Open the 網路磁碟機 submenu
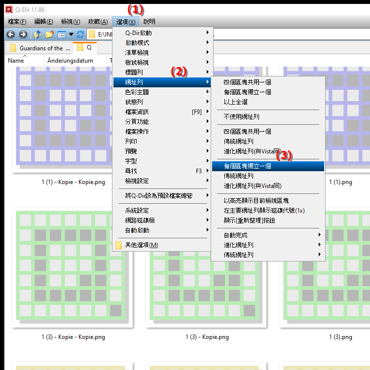Viewport: 370px width, 370px height. pyautogui.click(x=162, y=221)
